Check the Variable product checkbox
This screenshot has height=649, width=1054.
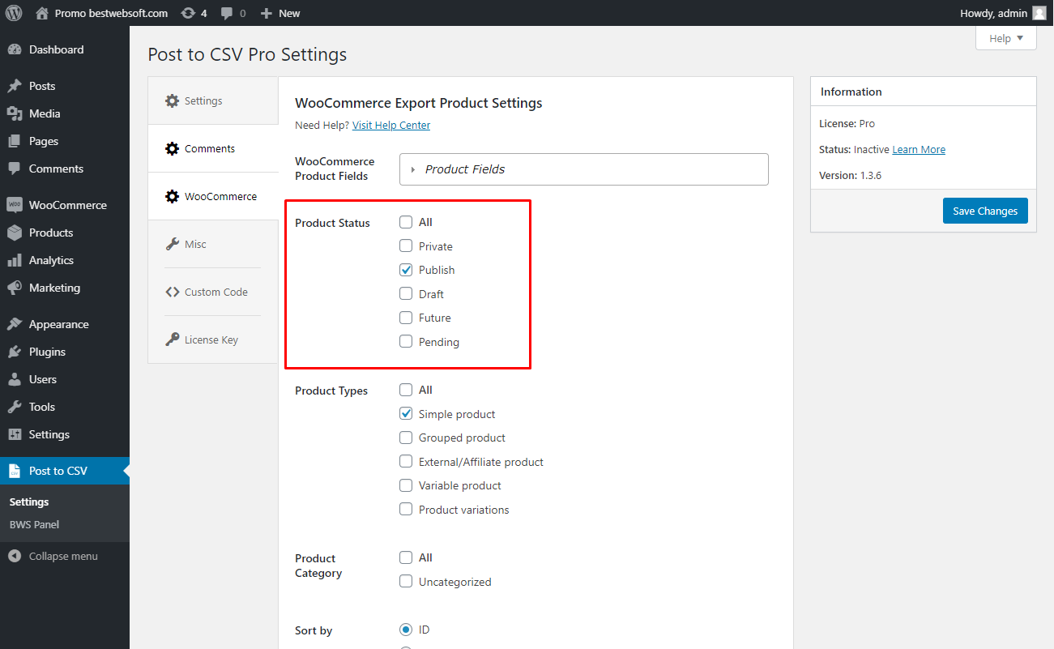(x=406, y=485)
